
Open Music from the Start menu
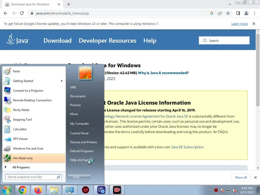point(74,114)
